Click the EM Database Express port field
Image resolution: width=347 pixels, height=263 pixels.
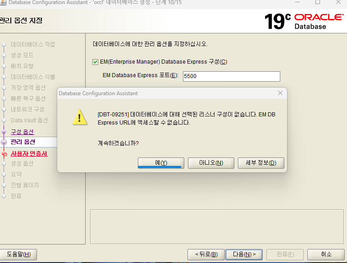232,76
